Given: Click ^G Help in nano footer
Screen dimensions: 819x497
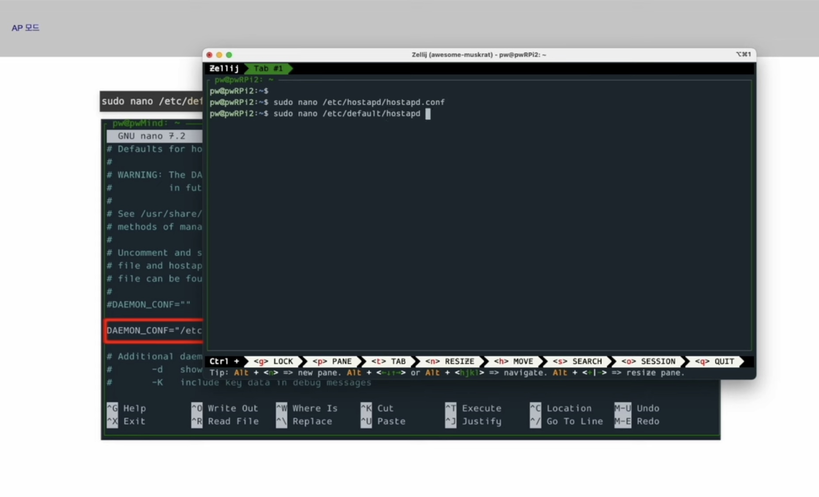Looking at the screenshot, I should coord(126,408).
